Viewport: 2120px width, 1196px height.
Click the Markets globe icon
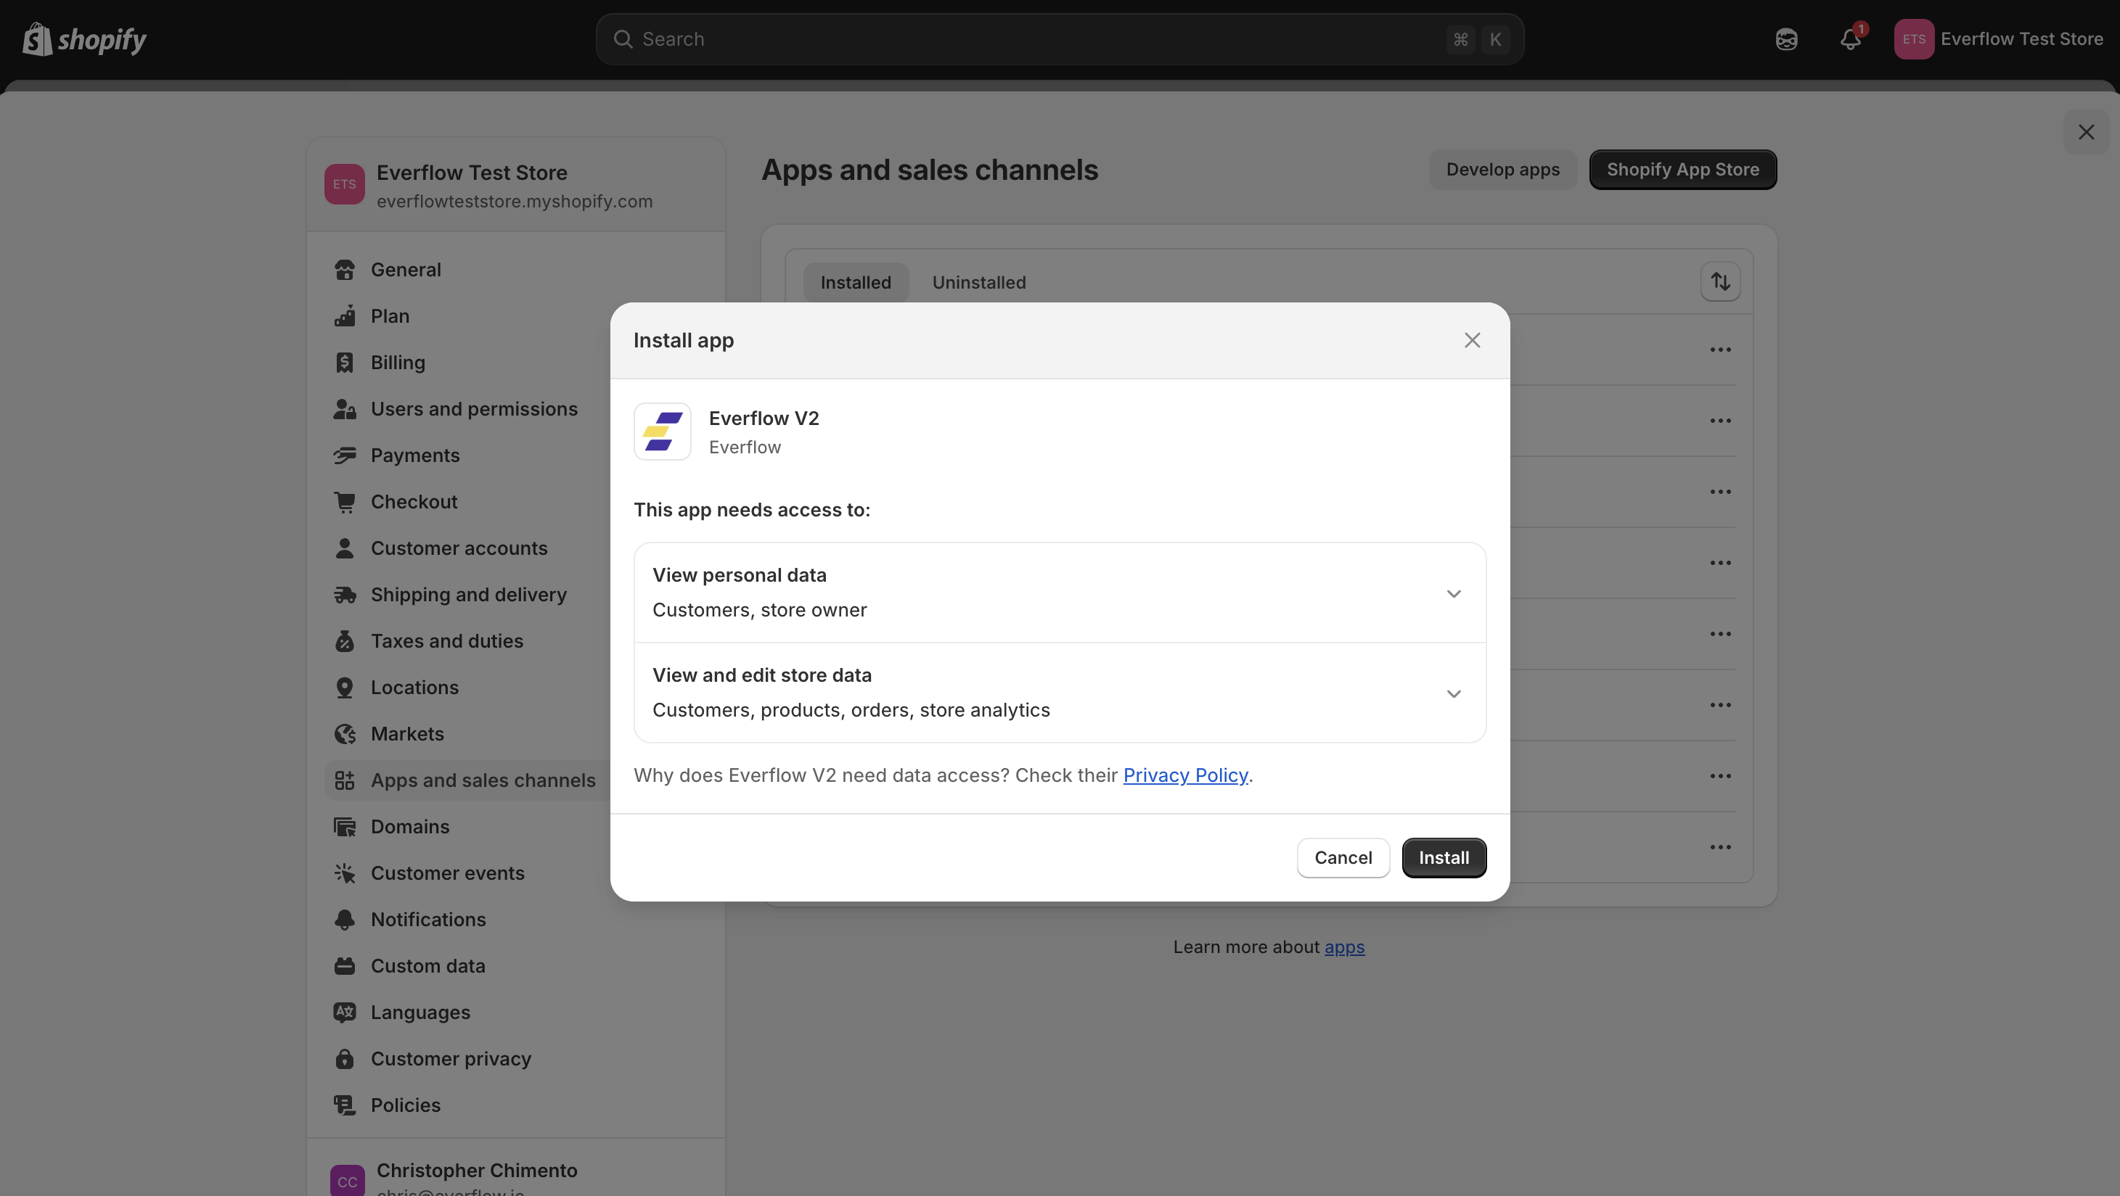[345, 734]
